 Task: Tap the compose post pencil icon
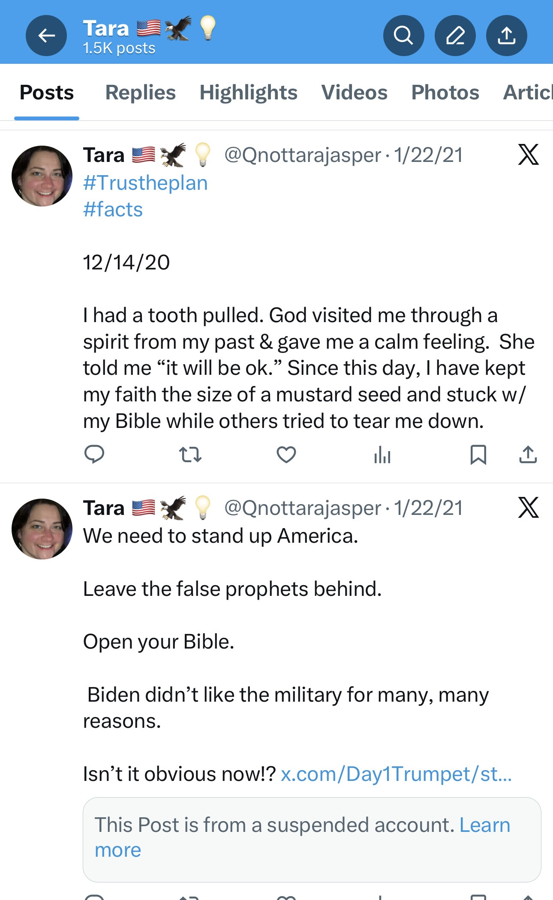(x=455, y=36)
